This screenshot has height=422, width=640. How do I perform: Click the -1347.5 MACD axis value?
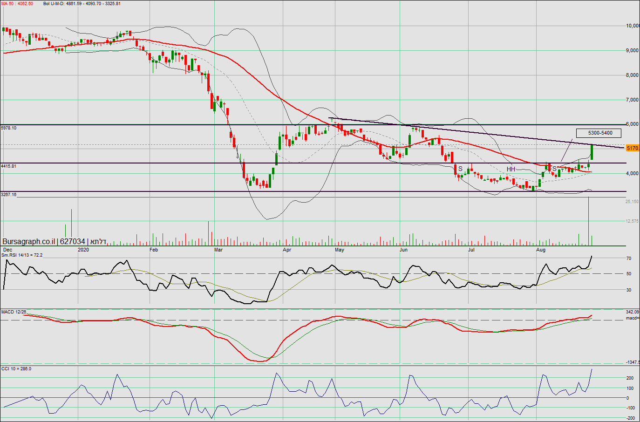(x=633, y=362)
